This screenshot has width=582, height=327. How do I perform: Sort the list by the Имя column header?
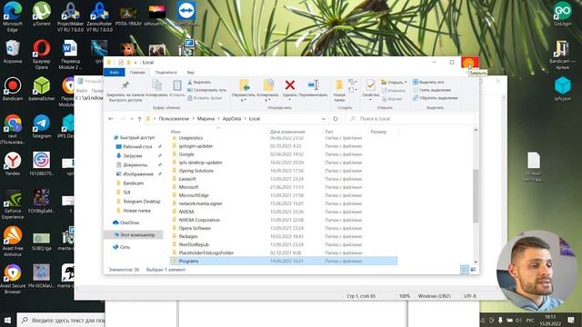click(218, 132)
